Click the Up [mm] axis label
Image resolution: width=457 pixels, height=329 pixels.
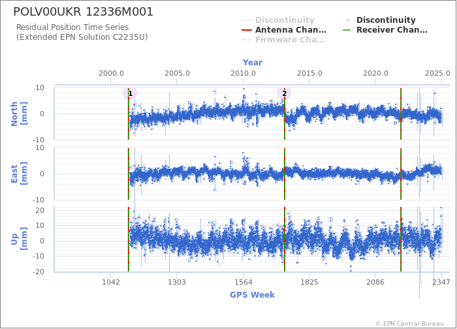tap(19, 239)
